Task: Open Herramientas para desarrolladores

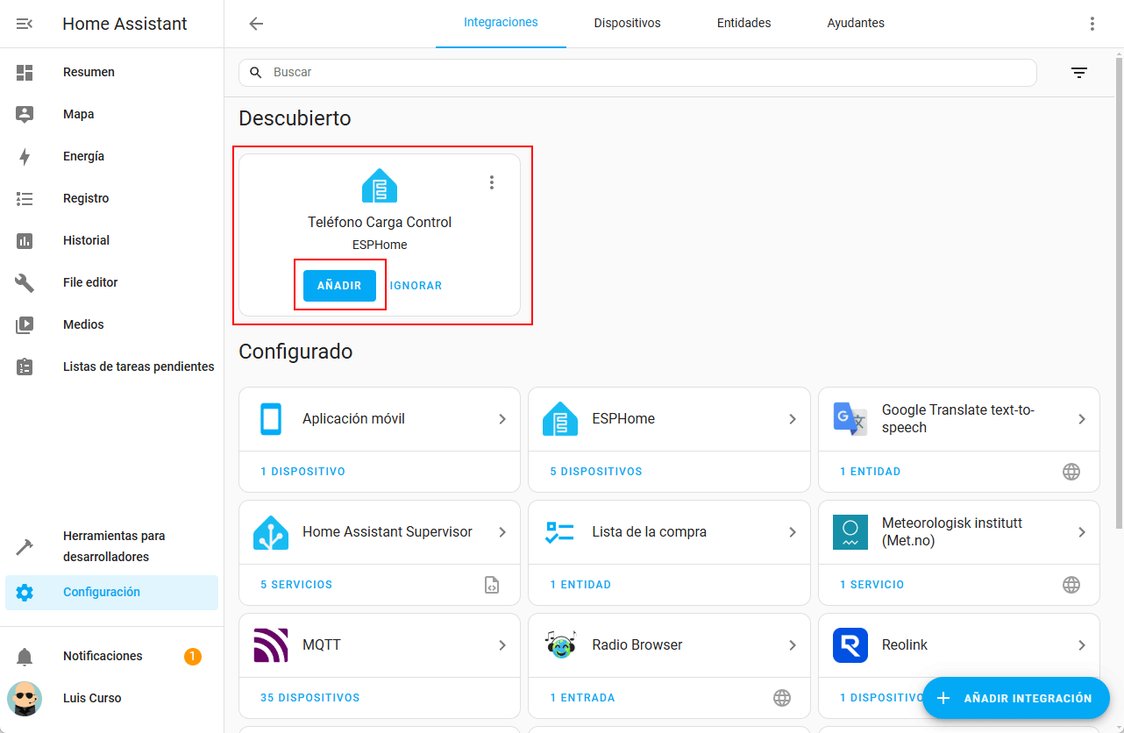Action: click(114, 546)
